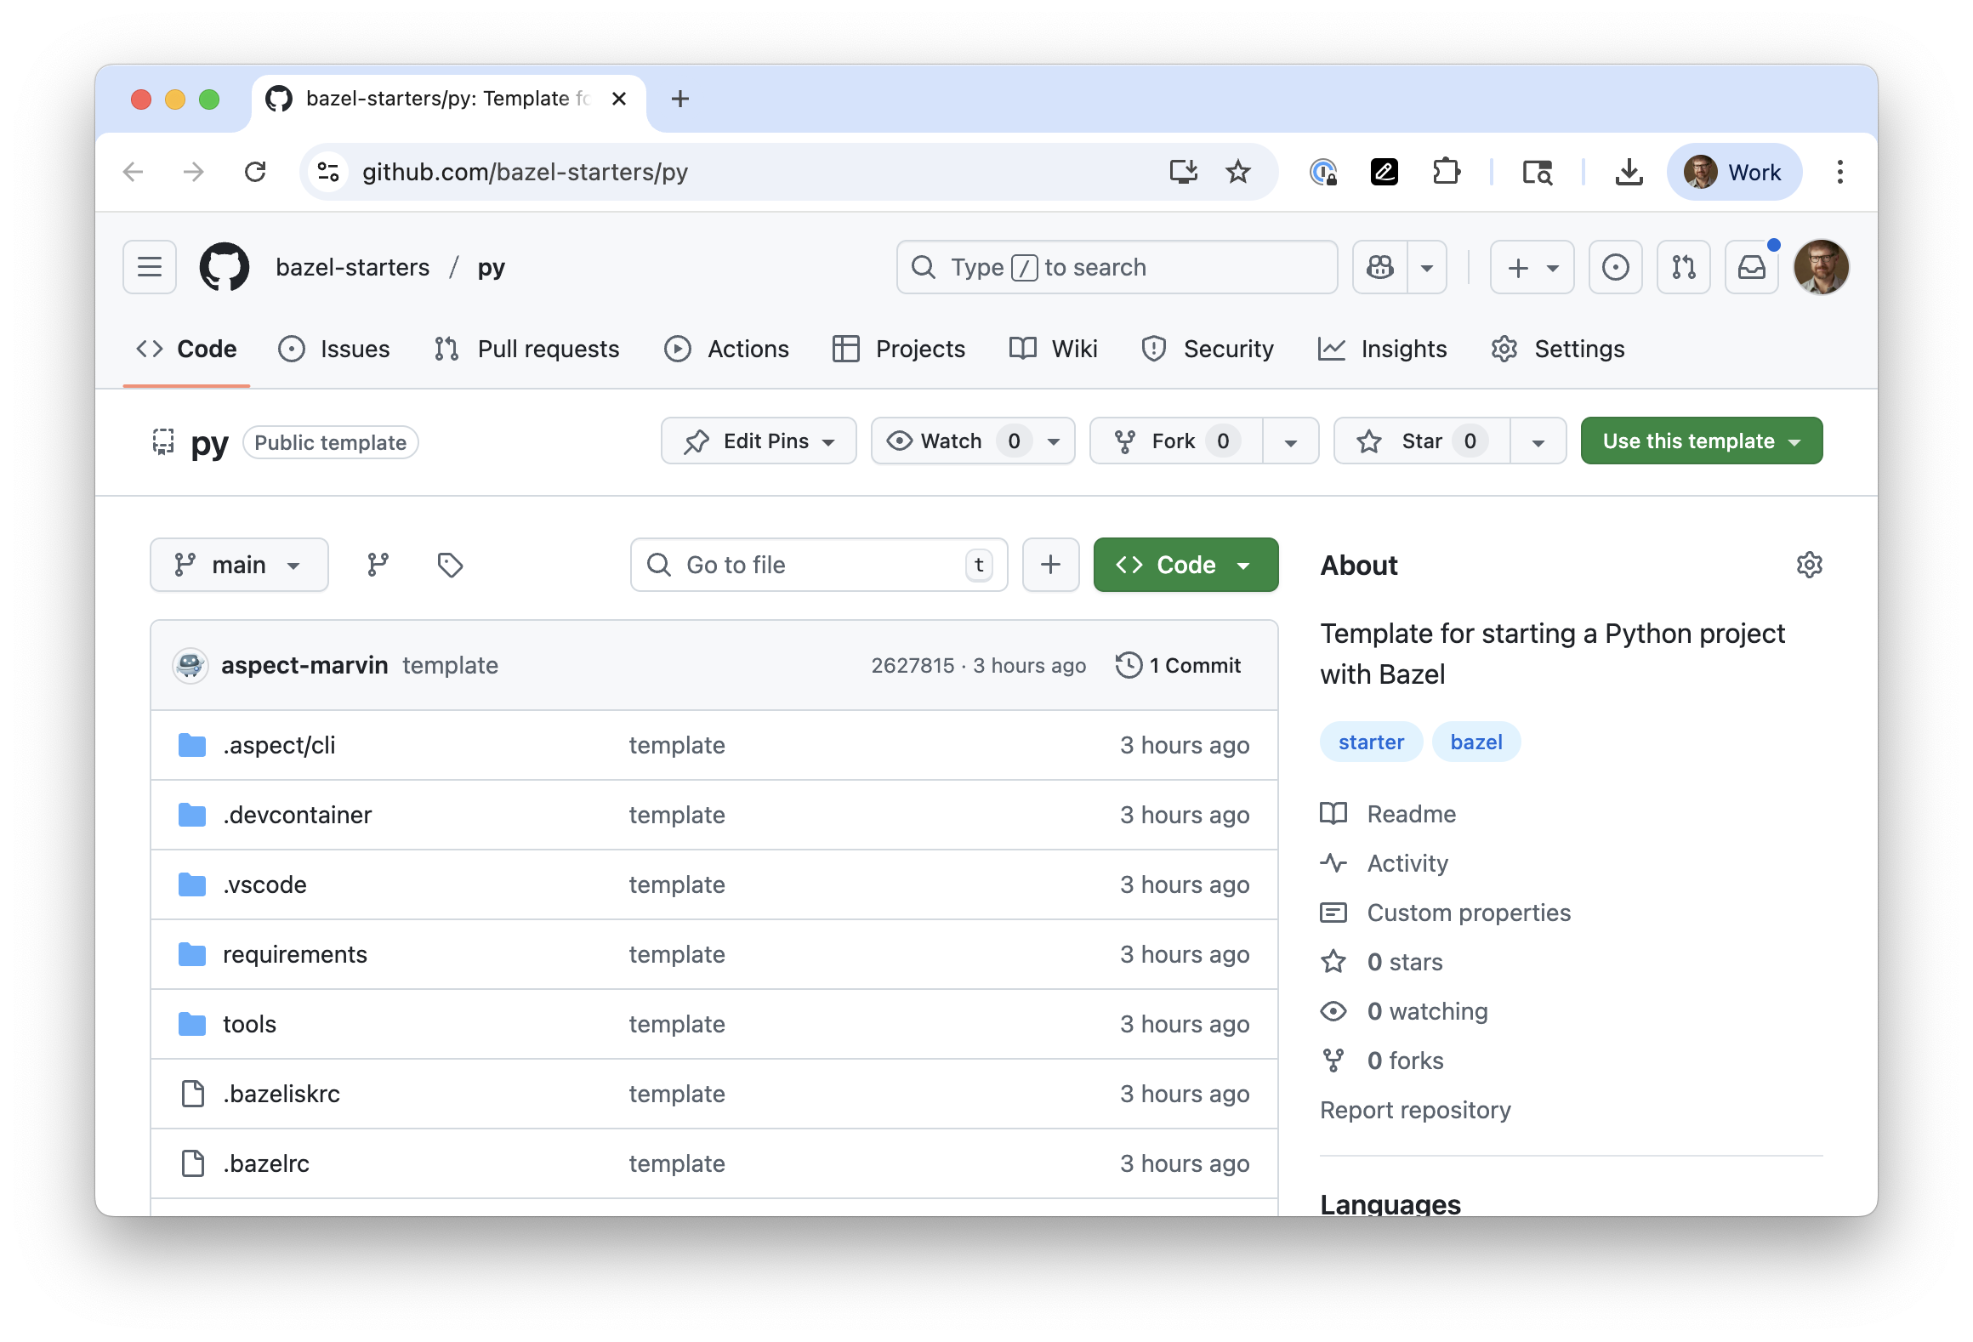Focus the Type / to search field
1973x1342 pixels.
coord(1117,267)
